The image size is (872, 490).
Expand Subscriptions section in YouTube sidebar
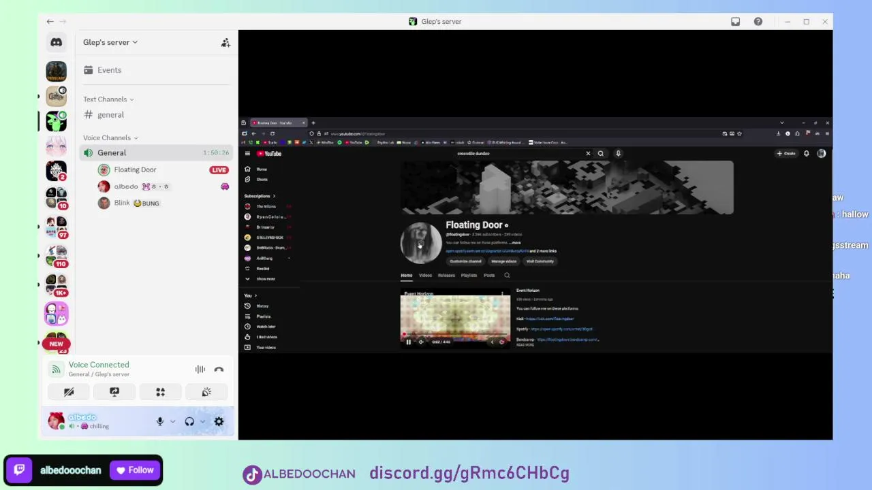[260, 196]
